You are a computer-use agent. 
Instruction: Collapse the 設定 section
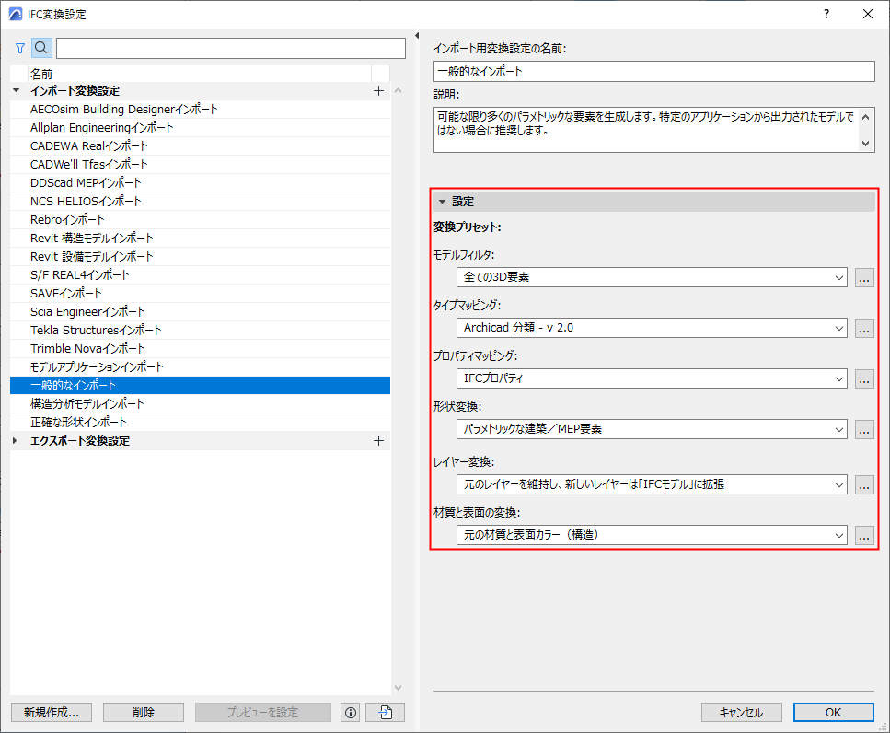(x=442, y=202)
